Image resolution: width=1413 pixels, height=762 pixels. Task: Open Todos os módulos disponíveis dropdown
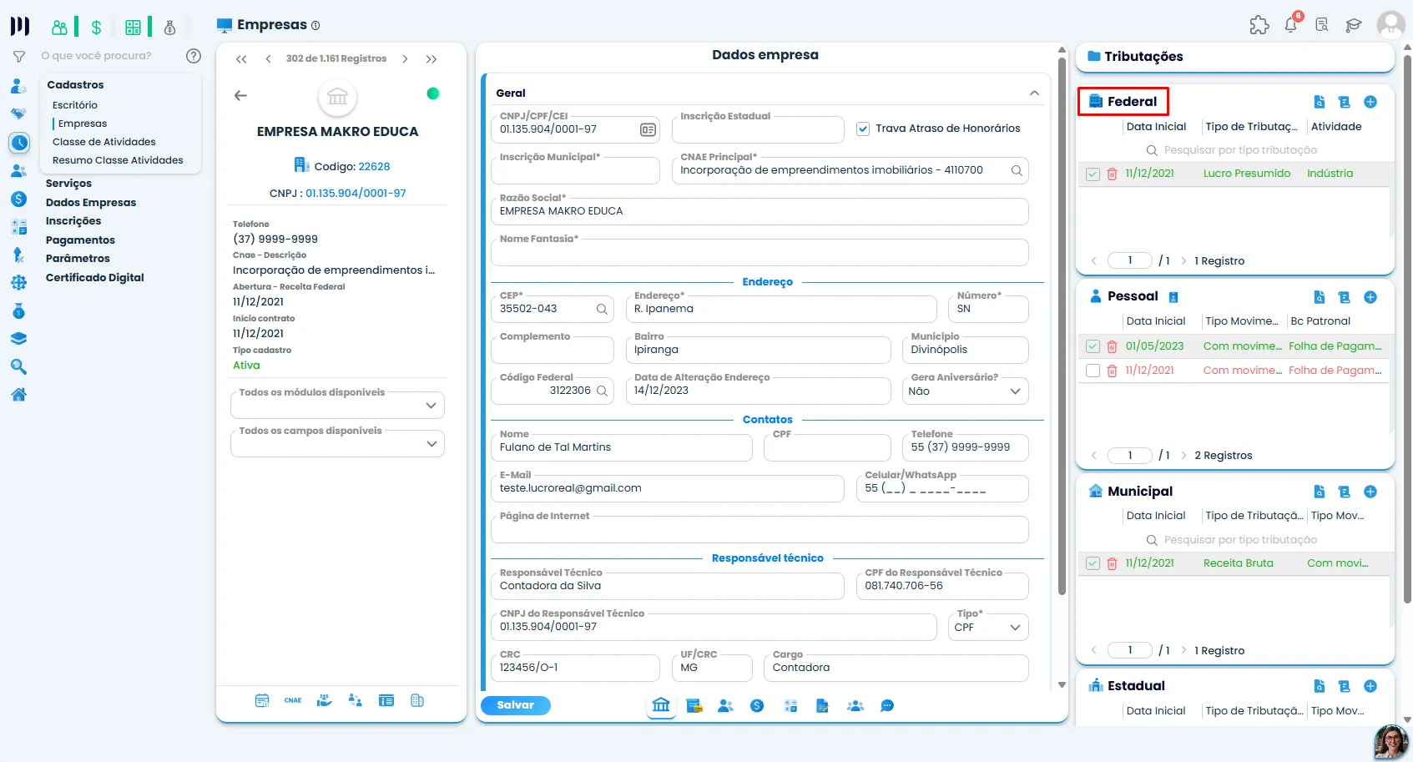(337, 405)
